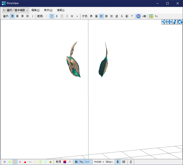Toggle the gray circle bone display icon

pos(20,162)
